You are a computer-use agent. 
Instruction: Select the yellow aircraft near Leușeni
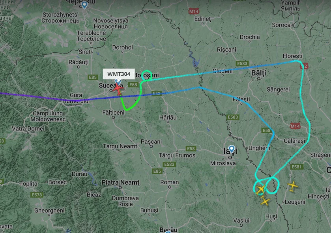pos(293,186)
